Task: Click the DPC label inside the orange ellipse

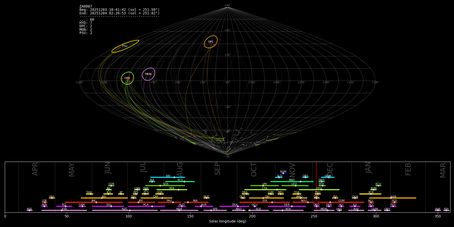Action: [211, 42]
